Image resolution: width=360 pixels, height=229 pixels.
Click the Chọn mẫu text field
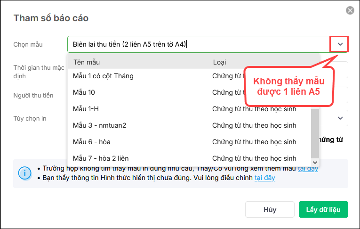tap(198, 45)
